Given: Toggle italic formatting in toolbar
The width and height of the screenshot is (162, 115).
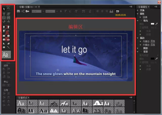Looking at the screenshot, I should [65, 11].
